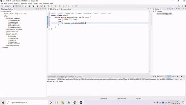Open File Explorer from taskbar
This screenshot has height=105, width=186.
tap(63, 102)
